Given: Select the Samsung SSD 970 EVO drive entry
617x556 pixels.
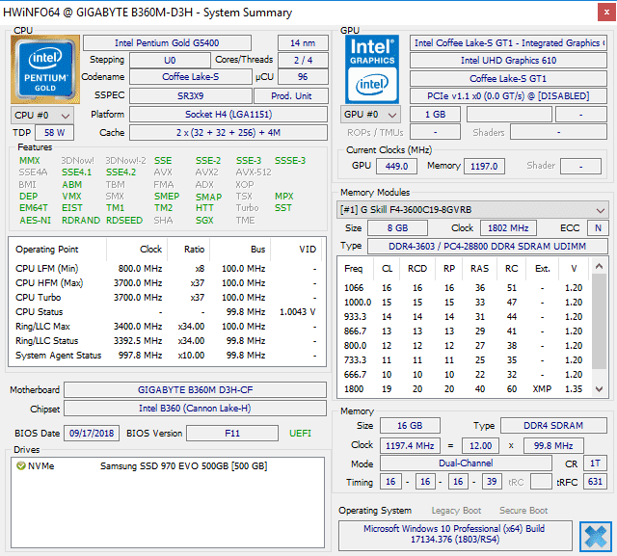Looking at the screenshot, I should point(183,465).
